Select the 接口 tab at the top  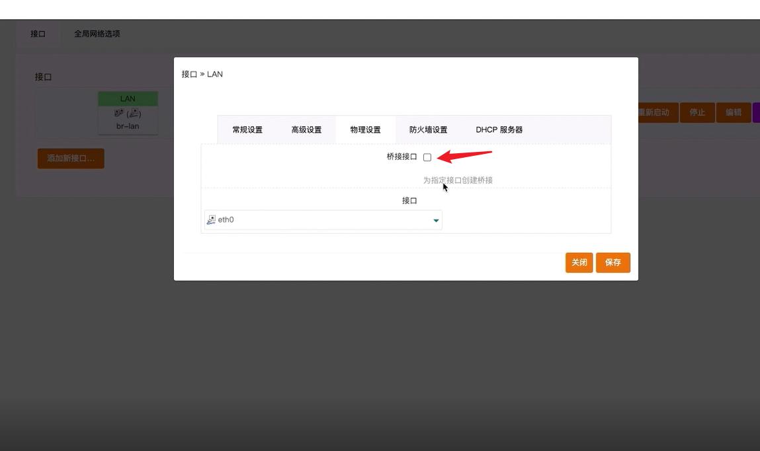click(x=38, y=33)
